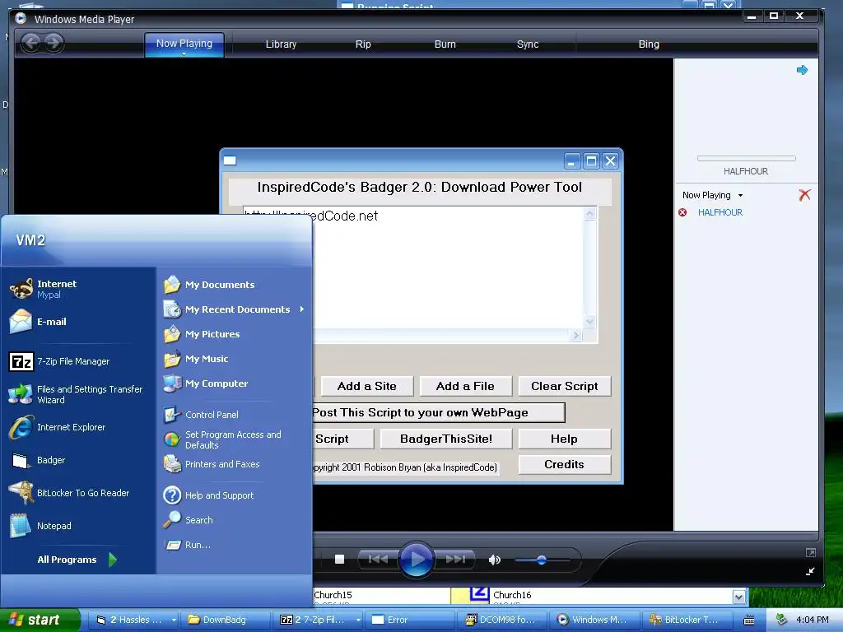Click the Script button in Badger
The height and width of the screenshot is (632, 843).
pos(342,439)
